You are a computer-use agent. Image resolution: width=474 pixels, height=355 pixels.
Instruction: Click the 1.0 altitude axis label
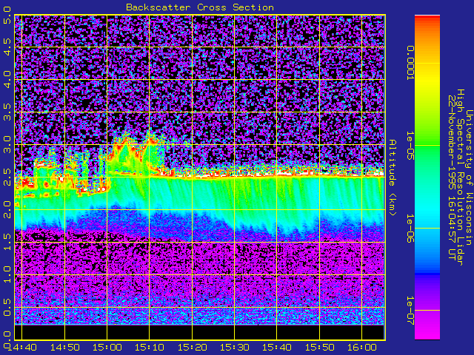pyautogui.click(x=7, y=274)
